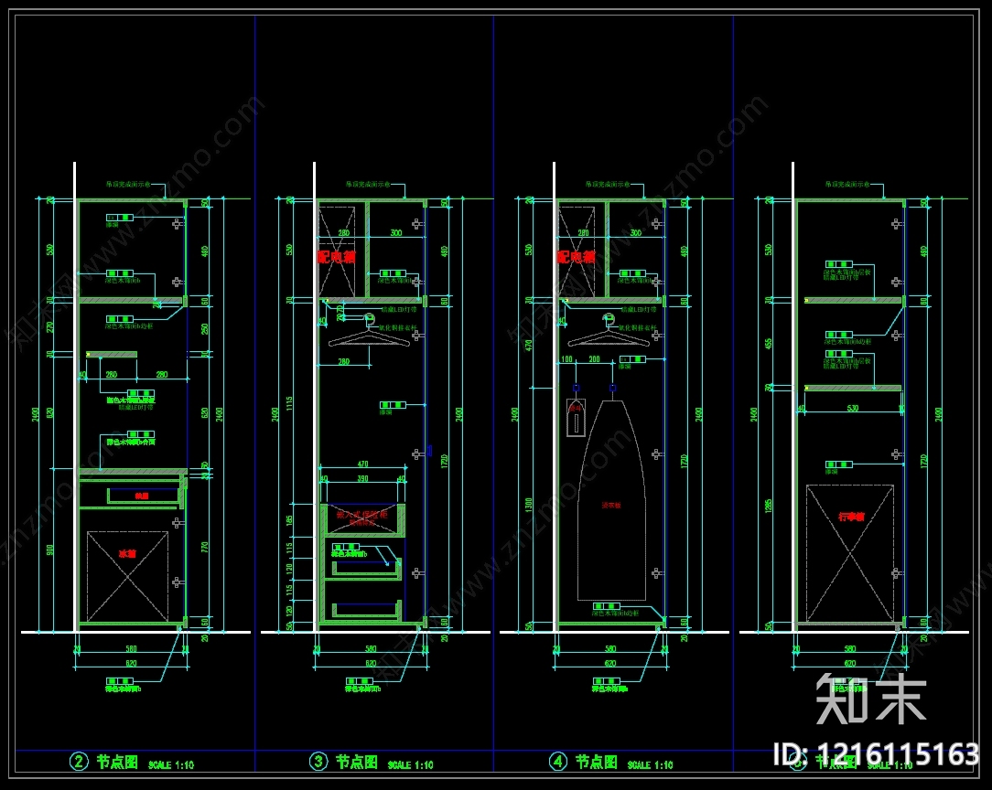The width and height of the screenshot is (992, 790).
Task: Select the 530 horizontal shelf-width dimension
Action: (x=852, y=409)
